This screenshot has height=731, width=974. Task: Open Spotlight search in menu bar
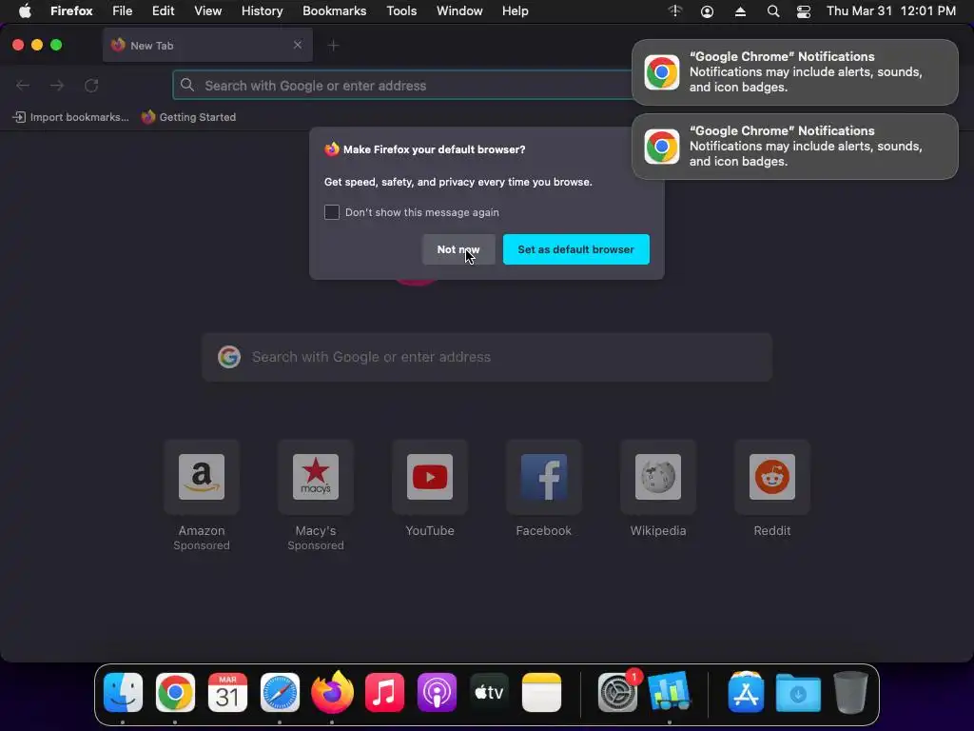(x=772, y=11)
